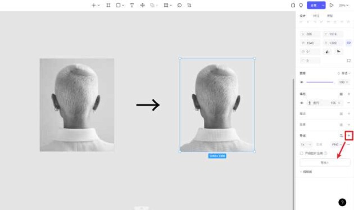Toggle the aspect ratio lock button
354x210 pixels.
pos(349,43)
